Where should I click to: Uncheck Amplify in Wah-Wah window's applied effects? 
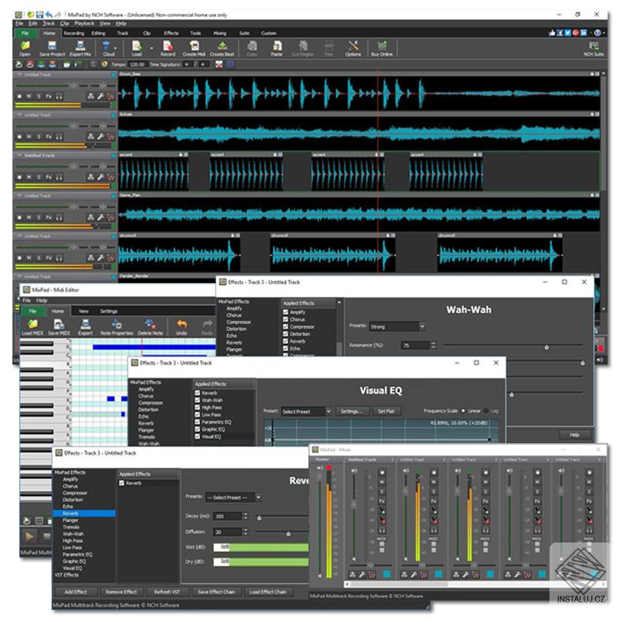[x=285, y=312]
